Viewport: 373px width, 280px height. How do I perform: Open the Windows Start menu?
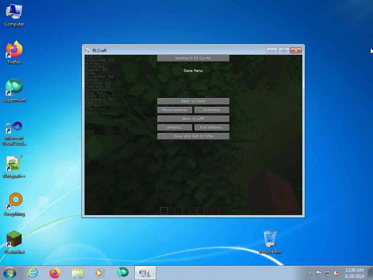[x=10, y=273]
